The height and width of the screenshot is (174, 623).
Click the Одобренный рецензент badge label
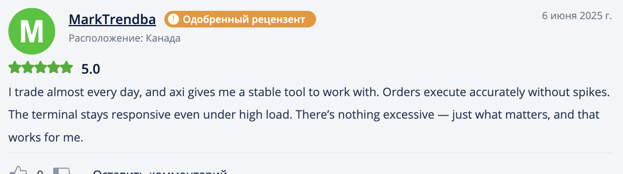tap(244, 19)
